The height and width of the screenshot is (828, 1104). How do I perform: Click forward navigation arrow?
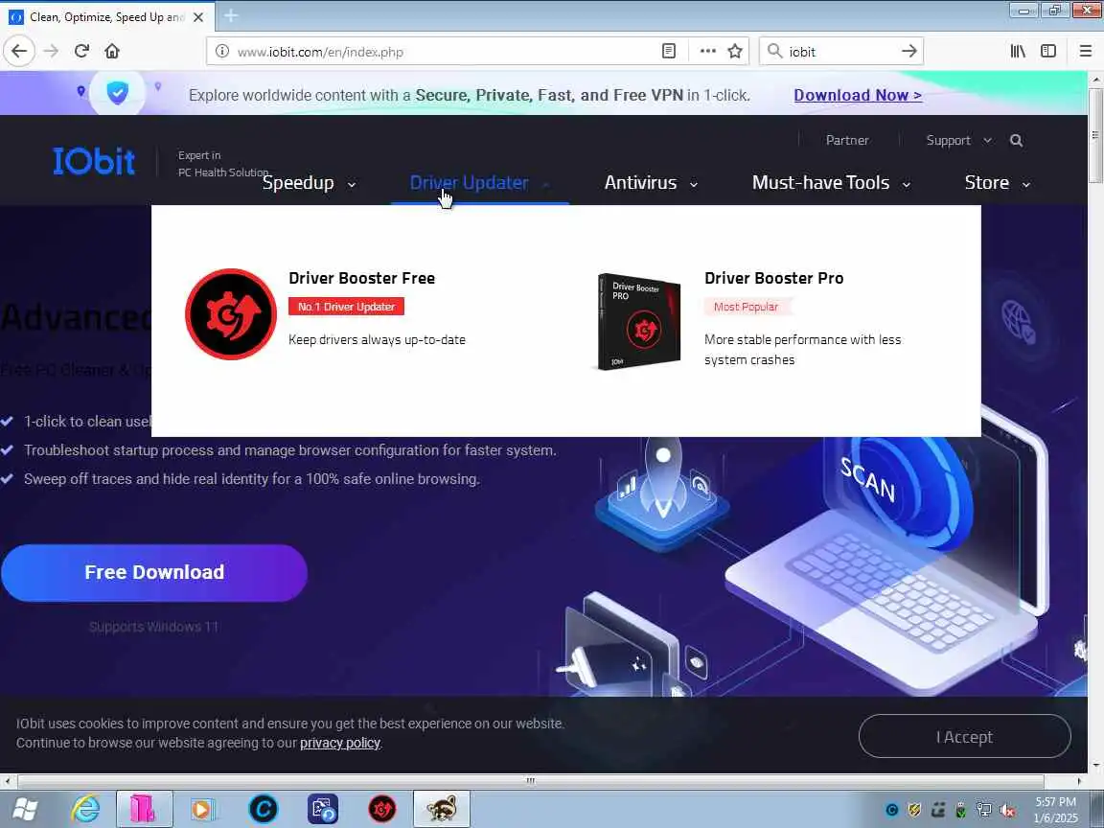tap(51, 51)
